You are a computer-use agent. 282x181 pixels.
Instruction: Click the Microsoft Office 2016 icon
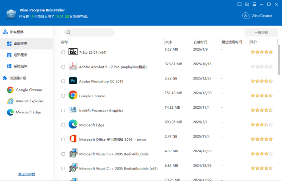click(73, 139)
